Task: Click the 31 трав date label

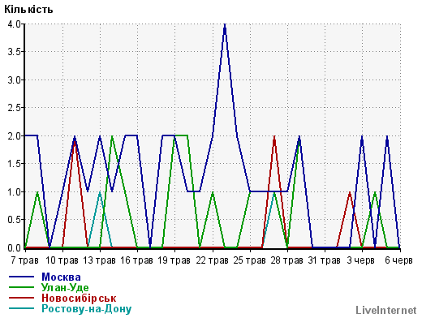Action: [x=324, y=260]
